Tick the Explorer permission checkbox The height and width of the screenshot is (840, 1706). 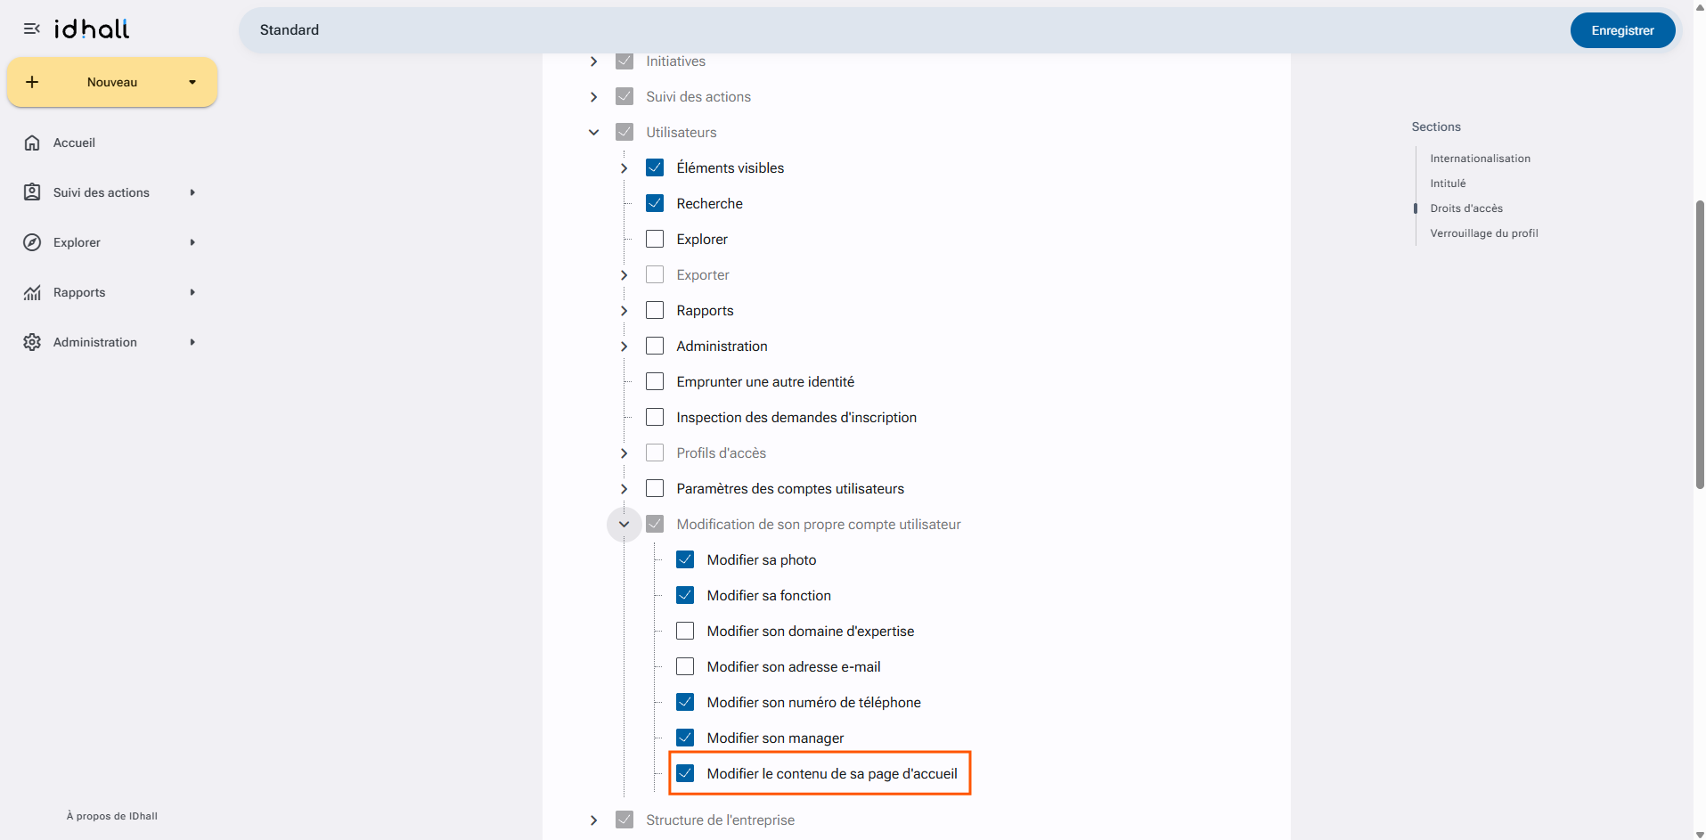655,239
